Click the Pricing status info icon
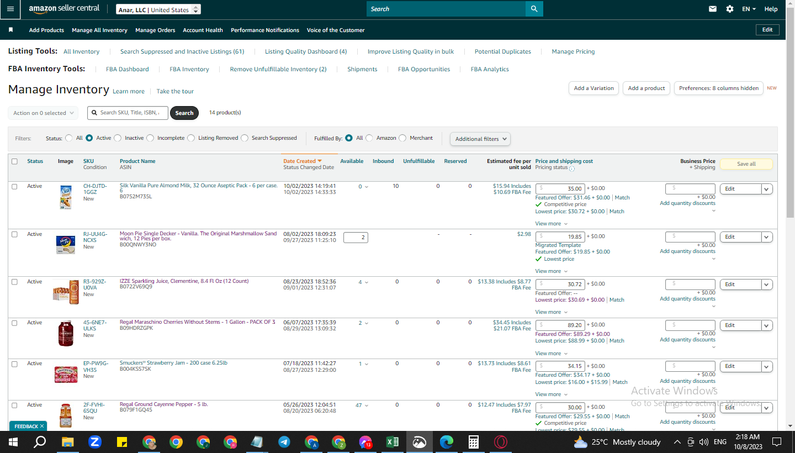The width and height of the screenshot is (795, 453). (571, 168)
